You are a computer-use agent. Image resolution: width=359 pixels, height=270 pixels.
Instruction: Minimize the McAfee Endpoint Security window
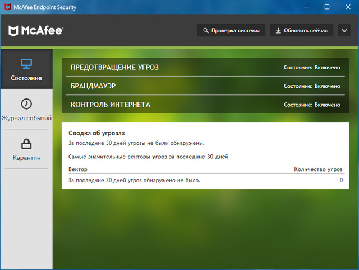coord(307,7)
